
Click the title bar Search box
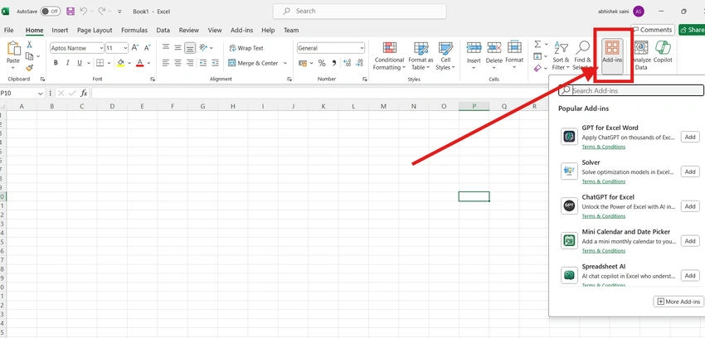tap(360, 12)
